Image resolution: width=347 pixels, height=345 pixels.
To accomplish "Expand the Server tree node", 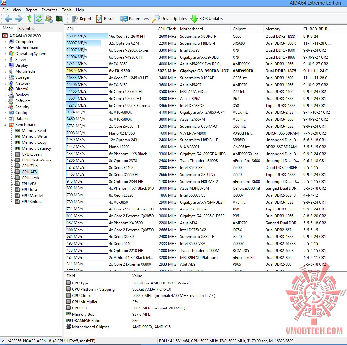I will (x=5, y=60).
